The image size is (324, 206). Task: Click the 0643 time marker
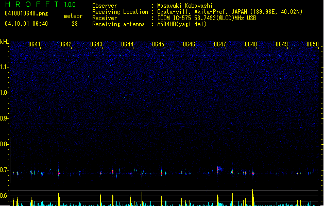(96, 44)
